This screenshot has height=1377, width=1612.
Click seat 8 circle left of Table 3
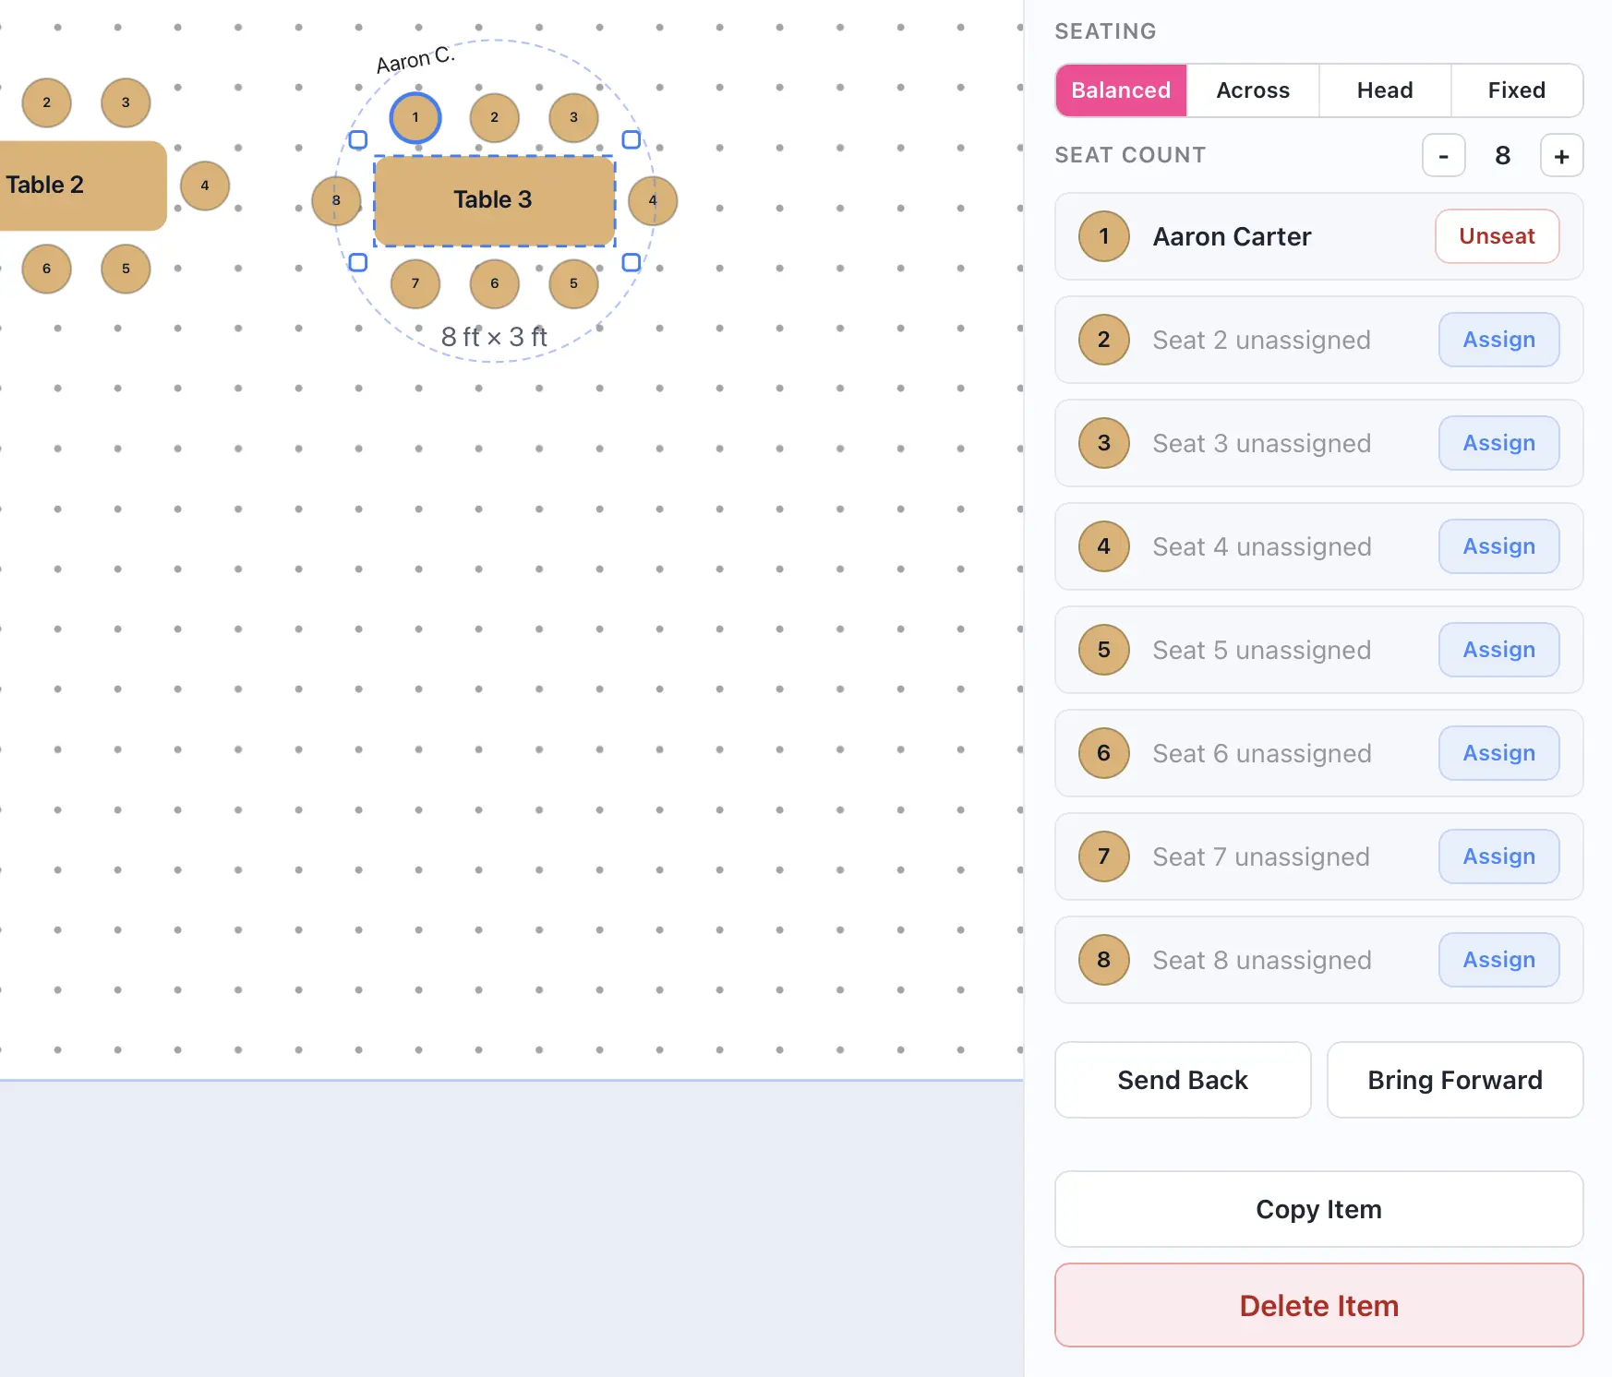pyautogui.click(x=337, y=200)
